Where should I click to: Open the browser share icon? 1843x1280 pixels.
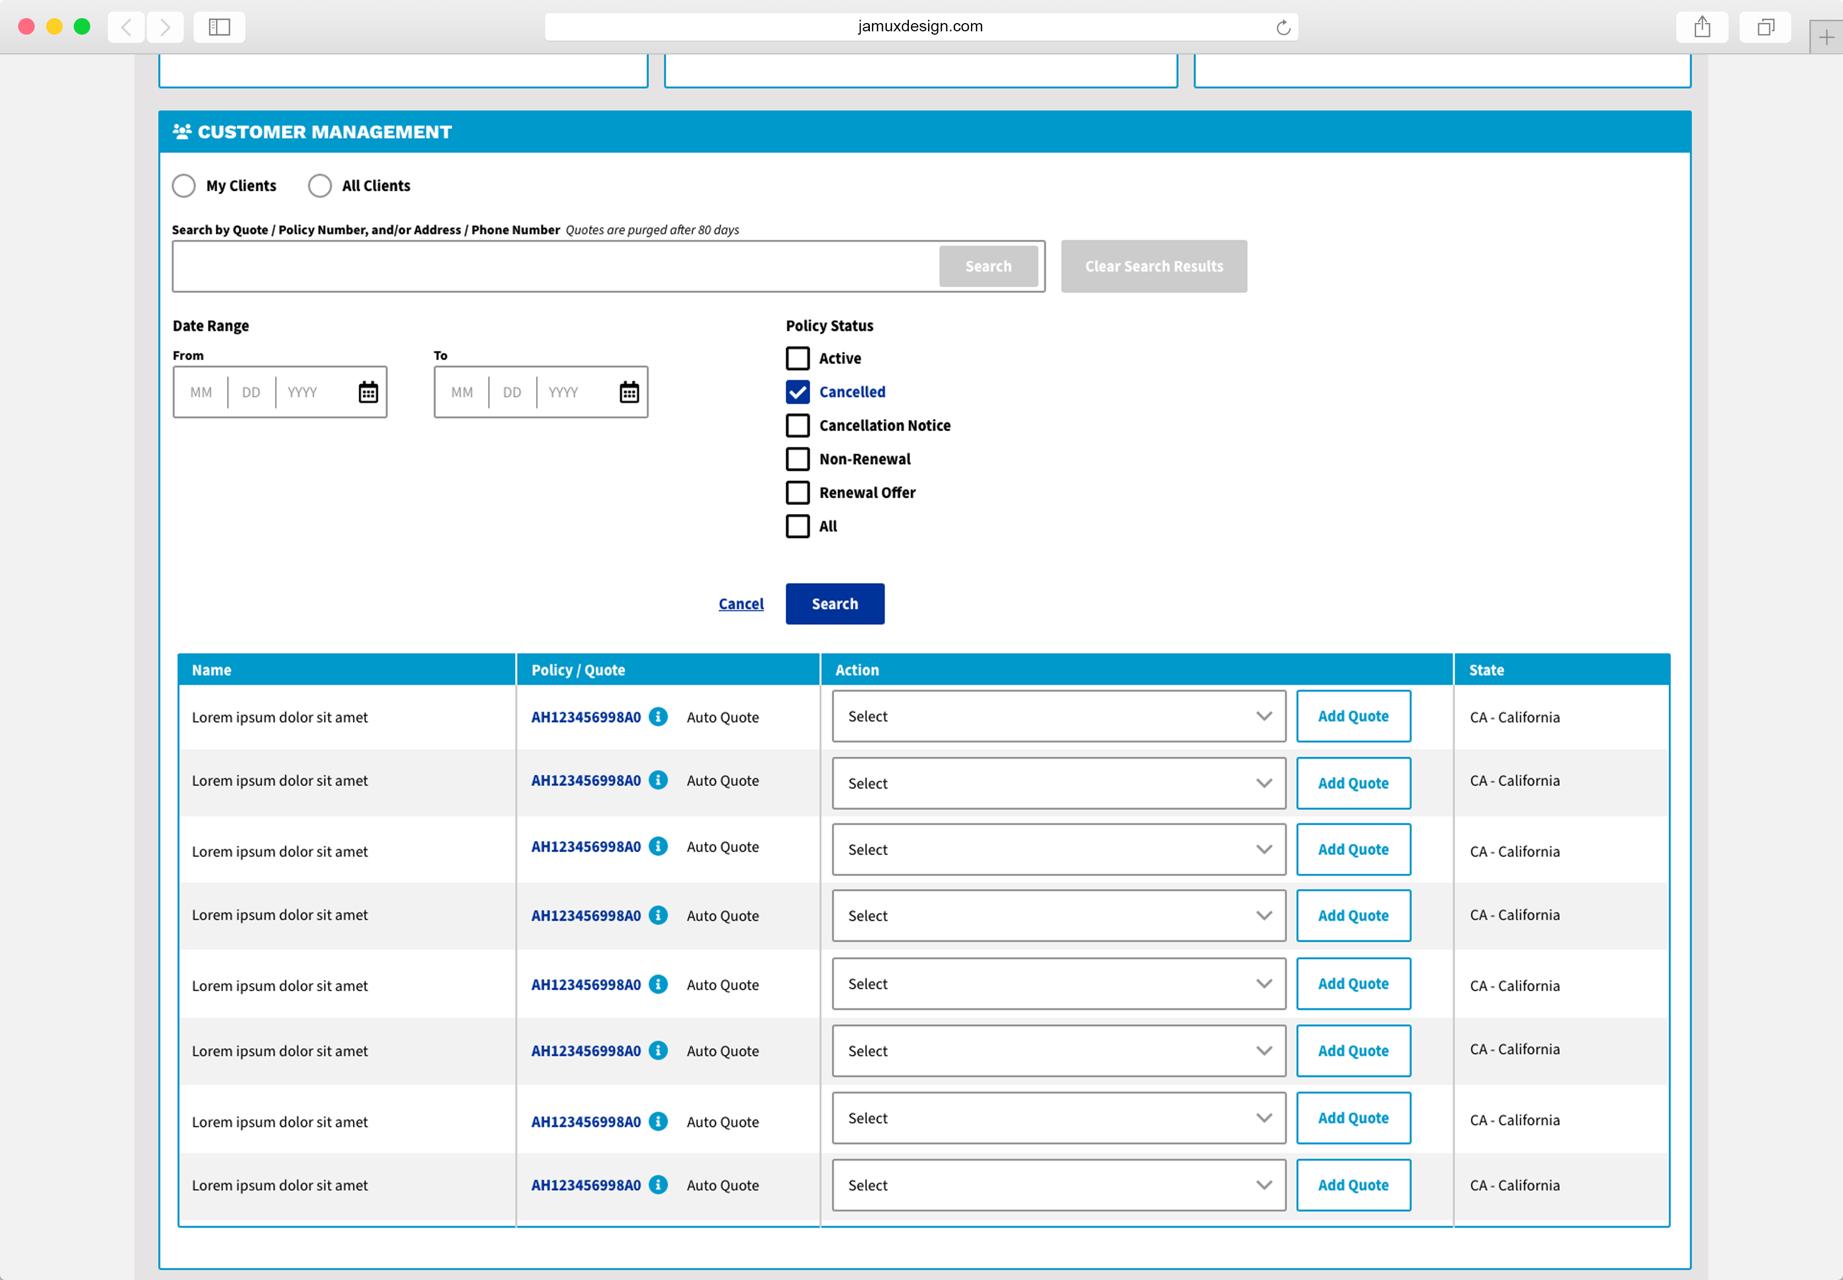point(1702,27)
